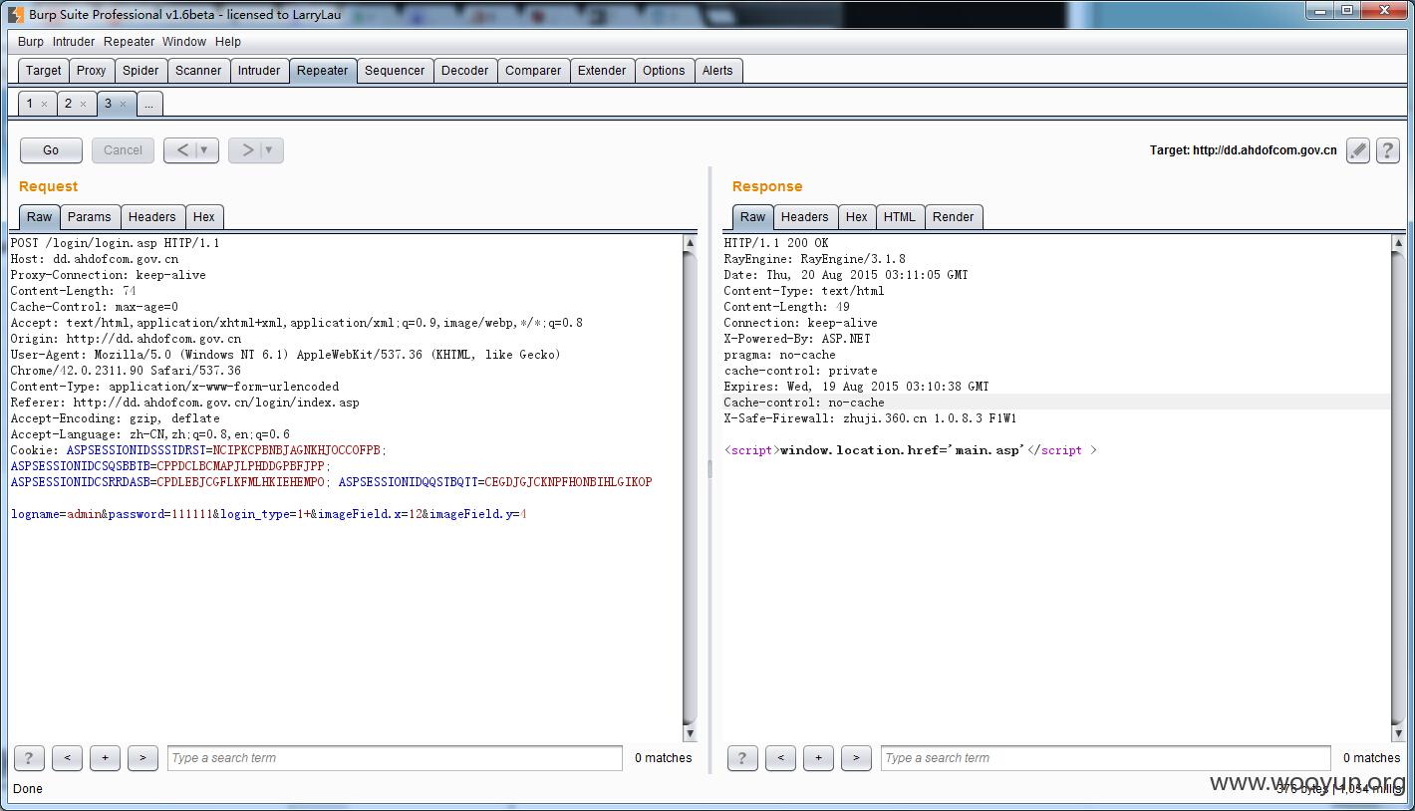Screen dimensions: 1415x811
Task: Click the POST /login/login.asp request line
Action: (116, 243)
